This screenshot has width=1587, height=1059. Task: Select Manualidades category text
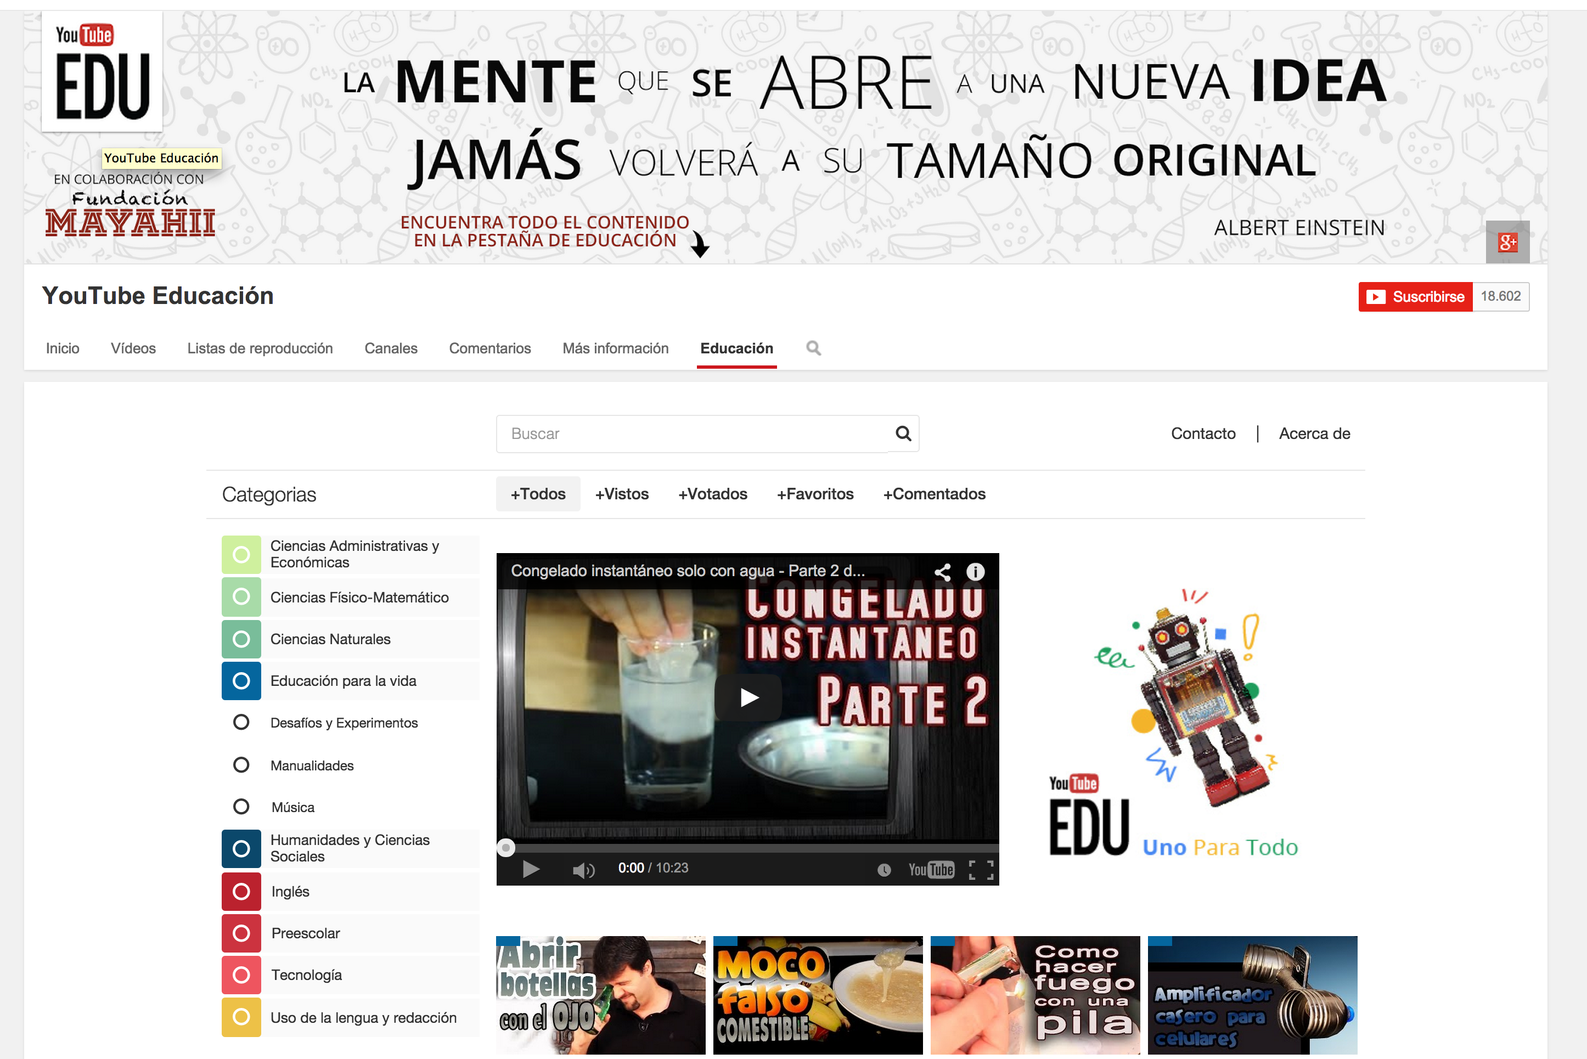tap(312, 766)
